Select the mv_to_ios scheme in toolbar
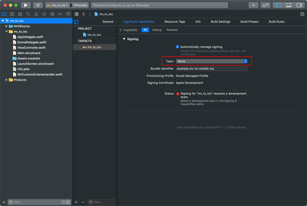 [56, 5]
